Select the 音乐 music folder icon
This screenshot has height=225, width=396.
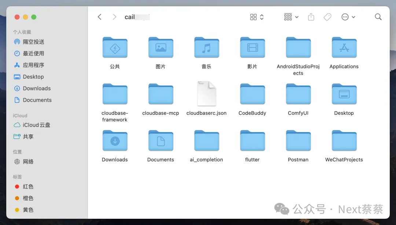tap(206, 48)
